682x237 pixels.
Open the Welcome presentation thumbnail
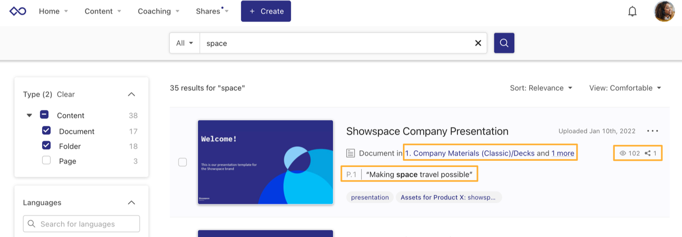(266, 162)
